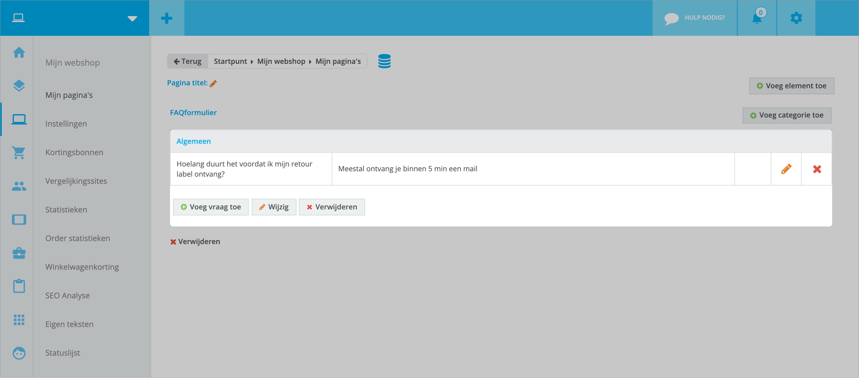
Task: Click the home icon in sidebar
Action: pyautogui.click(x=19, y=53)
